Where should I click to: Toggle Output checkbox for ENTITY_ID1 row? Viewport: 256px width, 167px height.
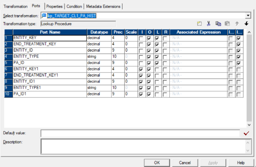click(149, 82)
